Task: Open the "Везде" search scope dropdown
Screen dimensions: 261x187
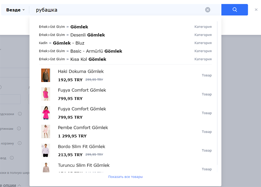Action: [x=15, y=10]
